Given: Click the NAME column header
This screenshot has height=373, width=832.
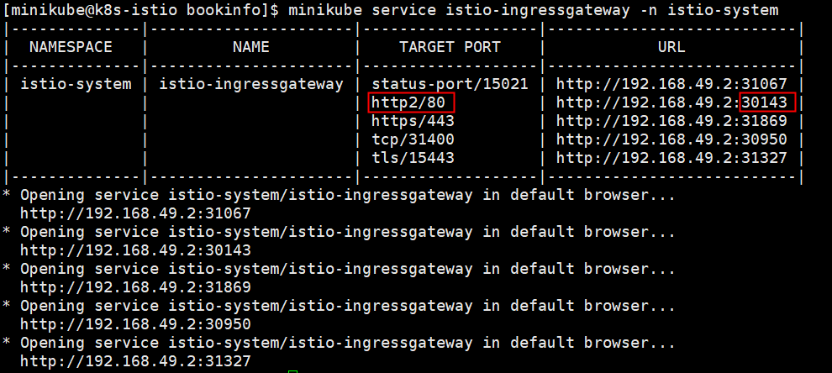Looking at the screenshot, I should [251, 47].
